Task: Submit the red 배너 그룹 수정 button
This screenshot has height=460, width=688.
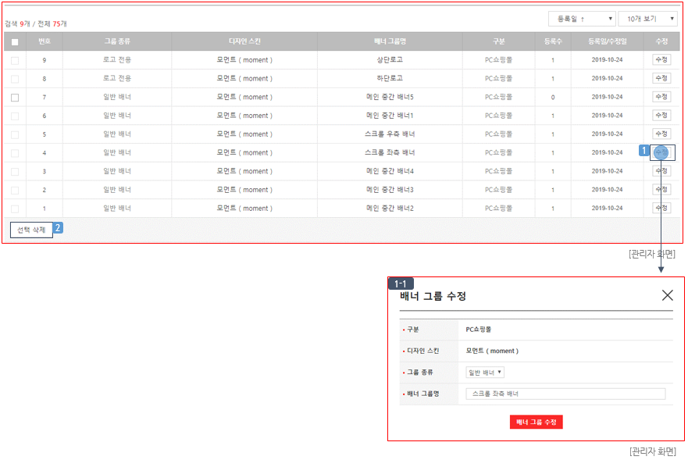Action: coord(536,422)
